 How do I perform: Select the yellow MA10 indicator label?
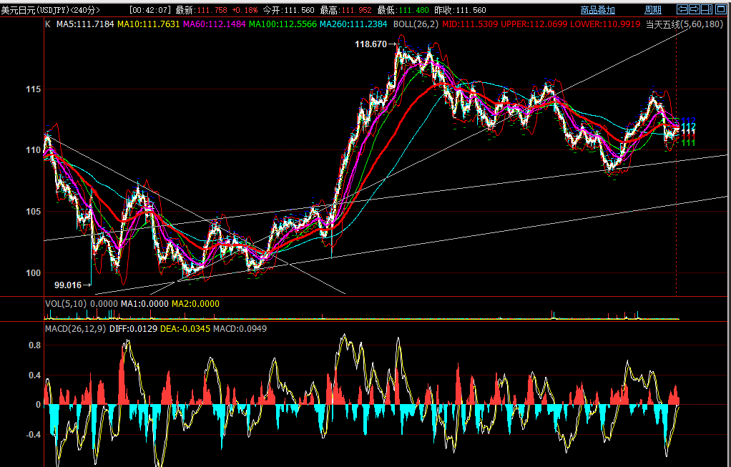click(x=148, y=24)
